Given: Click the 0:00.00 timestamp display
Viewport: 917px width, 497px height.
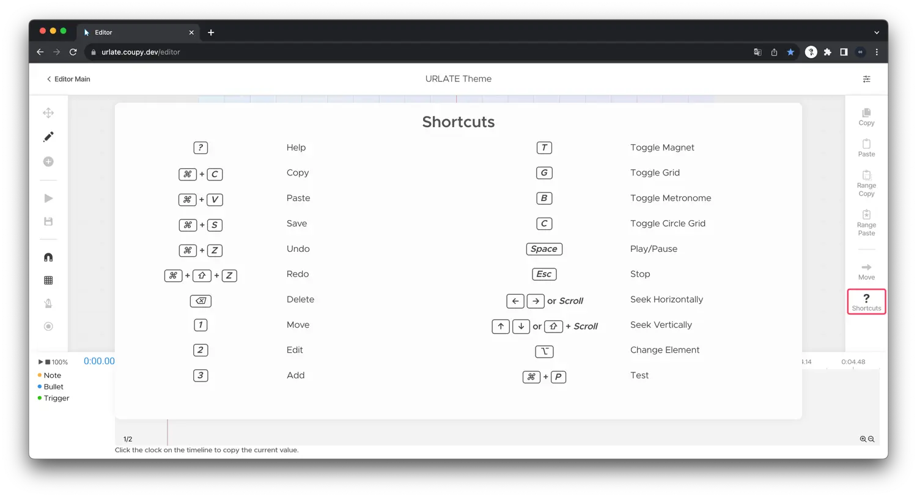Looking at the screenshot, I should [99, 361].
